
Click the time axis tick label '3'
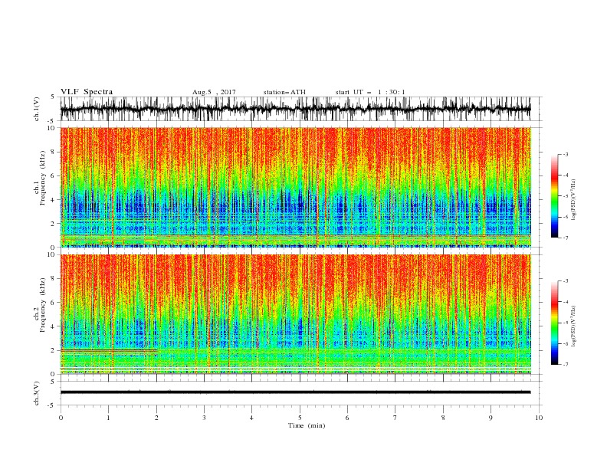click(x=204, y=418)
